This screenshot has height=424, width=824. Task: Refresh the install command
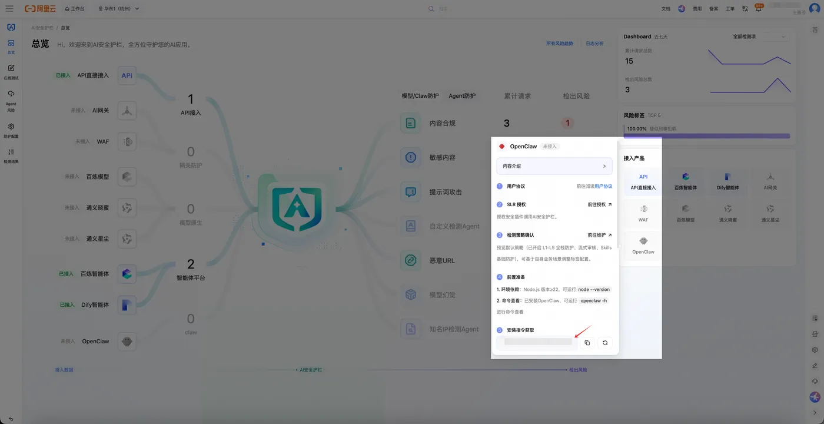[x=605, y=343]
